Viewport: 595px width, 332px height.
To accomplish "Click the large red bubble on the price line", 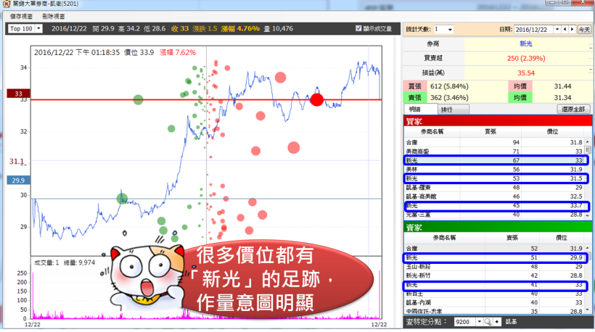I will pyautogui.click(x=316, y=99).
